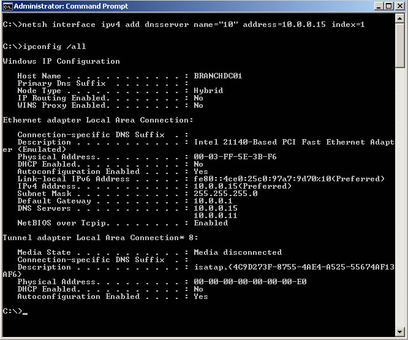408x340 pixels.
Task: Click the WINS Proxy Enabled value No
Action: tap(198, 105)
